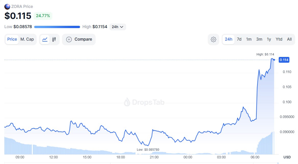Open chart settings gear icon
The image size is (298, 164).
coord(213,39)
